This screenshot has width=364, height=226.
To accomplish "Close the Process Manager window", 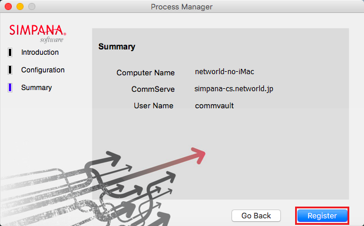I will [x=8, y=6].
